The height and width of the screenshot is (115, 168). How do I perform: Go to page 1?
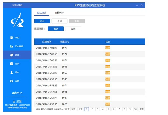click(87, 109)
